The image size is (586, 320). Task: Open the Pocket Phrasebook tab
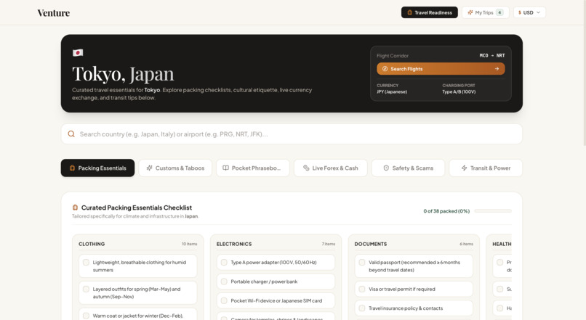[253, 168]
